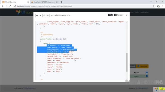The image size is (165, 92).
Task: Close the Personal.php preview modal
Action: 127,15
